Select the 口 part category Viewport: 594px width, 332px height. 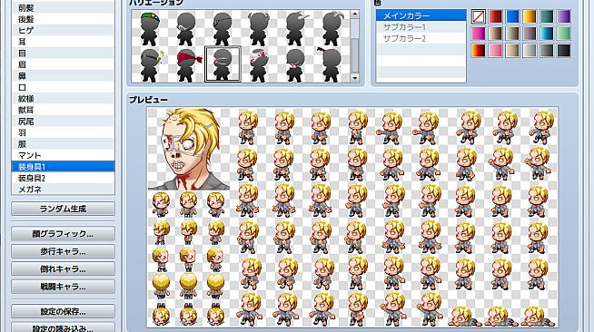coord(63,87)
